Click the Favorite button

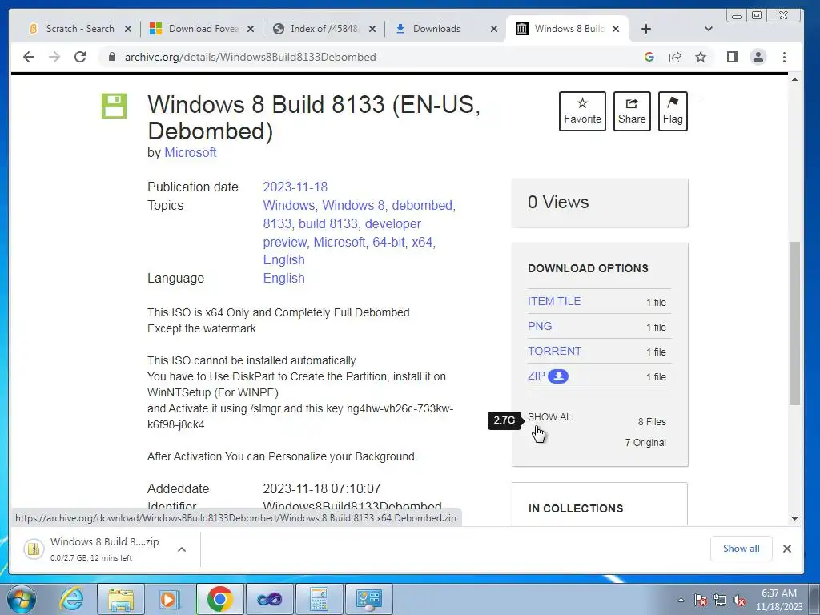click(x=582, y=111)
